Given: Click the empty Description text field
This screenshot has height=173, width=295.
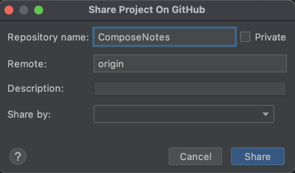Looking at the screenshot, I should tap(190, 89).
